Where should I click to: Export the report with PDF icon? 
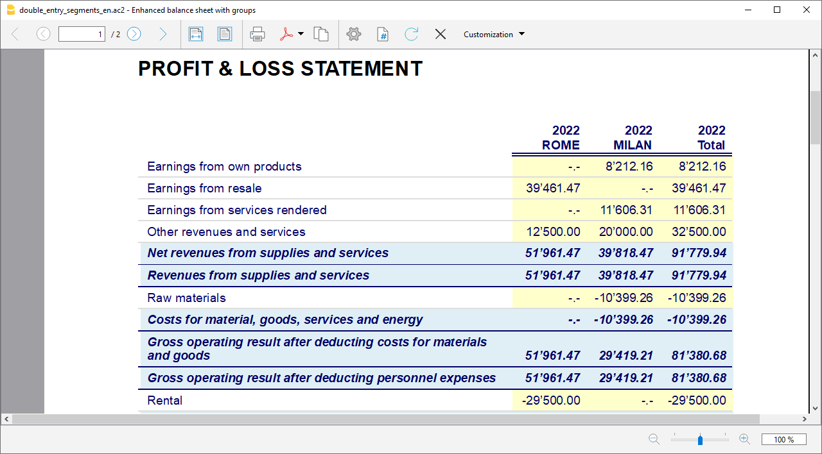286,35
